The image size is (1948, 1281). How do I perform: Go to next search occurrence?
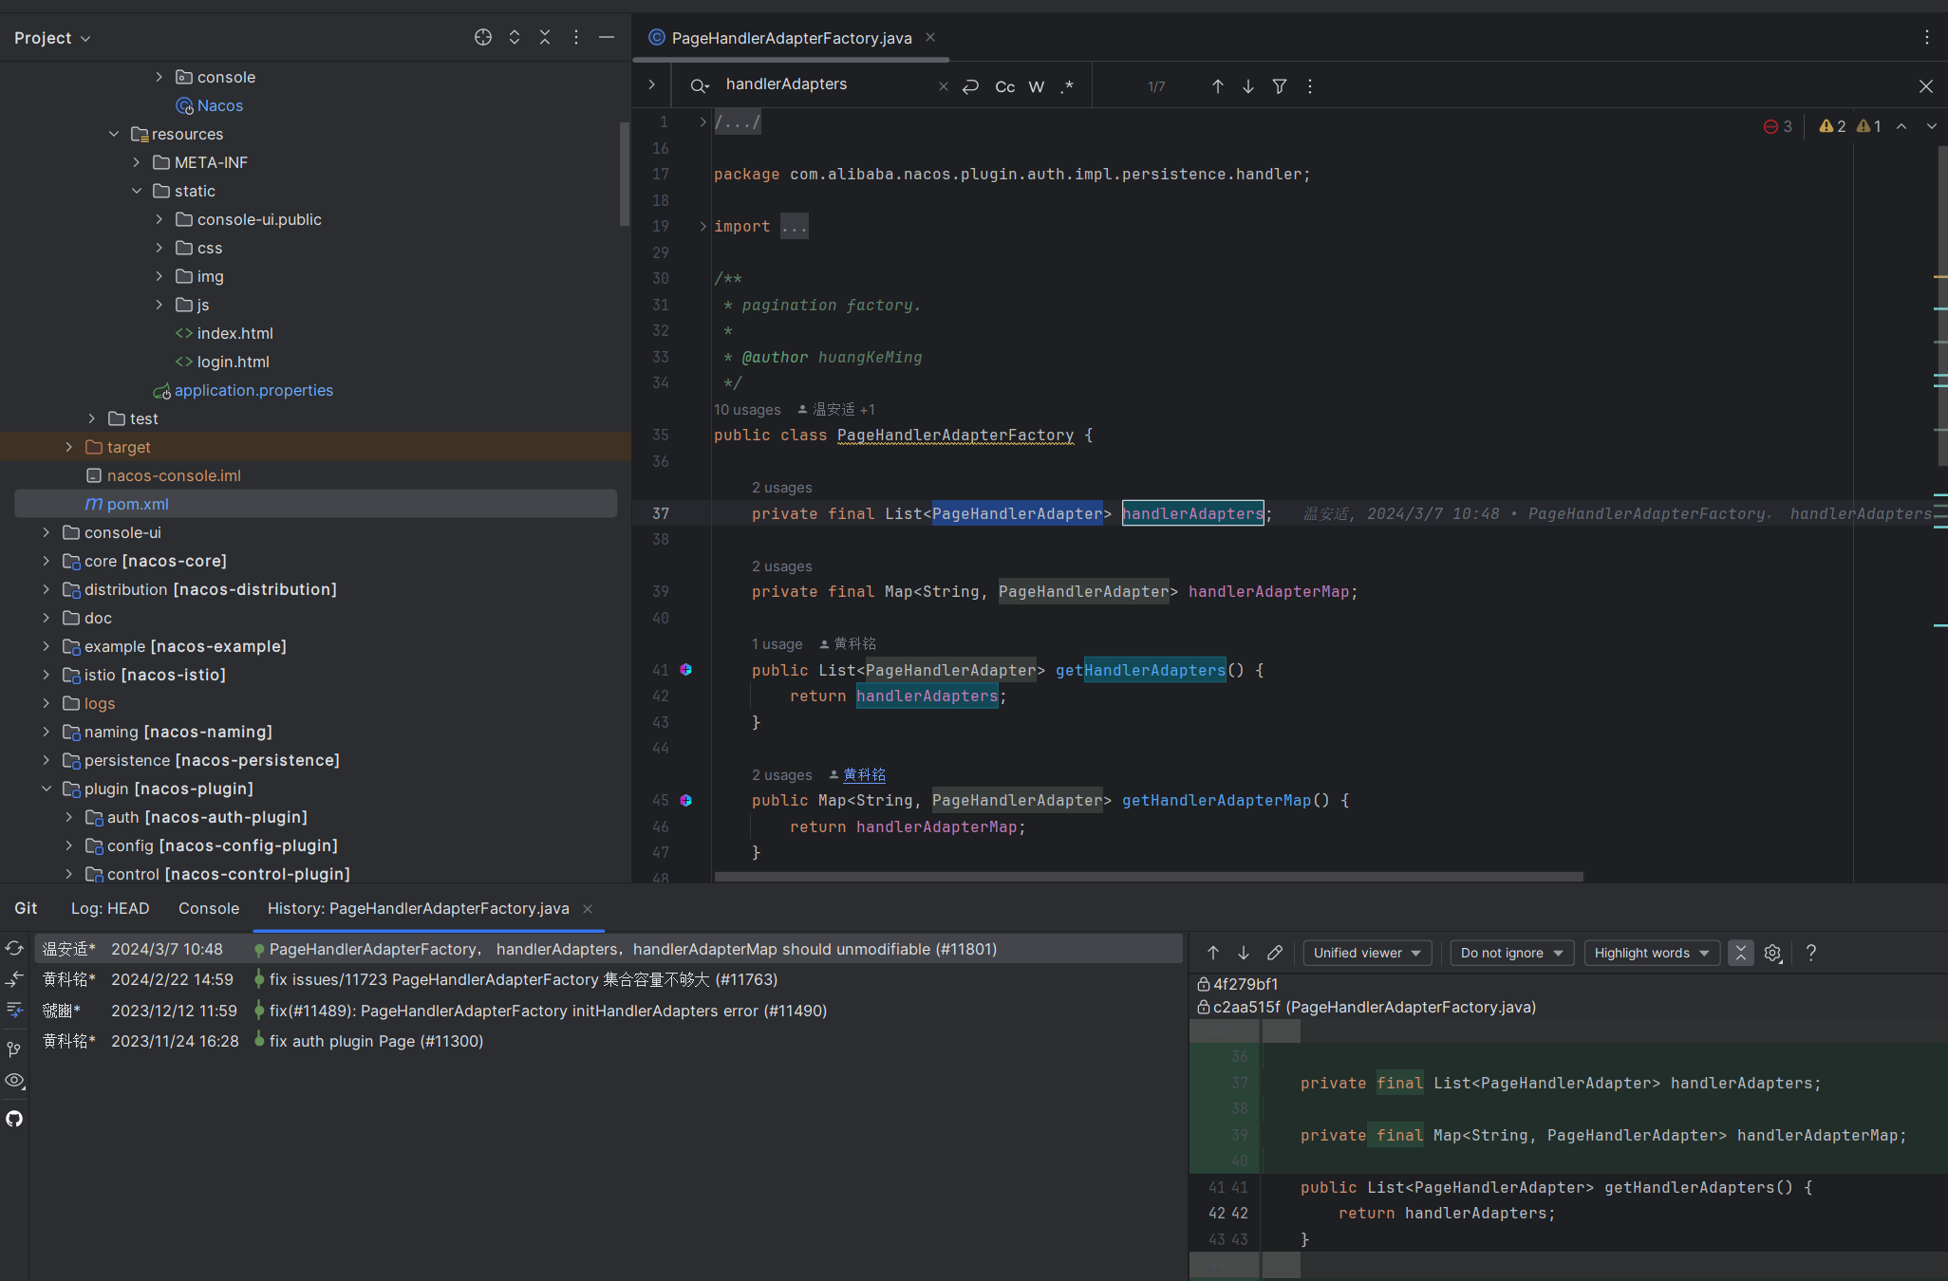click(x=1248, y=86)
